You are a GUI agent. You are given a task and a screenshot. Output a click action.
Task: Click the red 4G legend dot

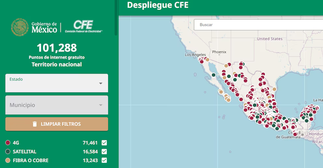(8, 143)
